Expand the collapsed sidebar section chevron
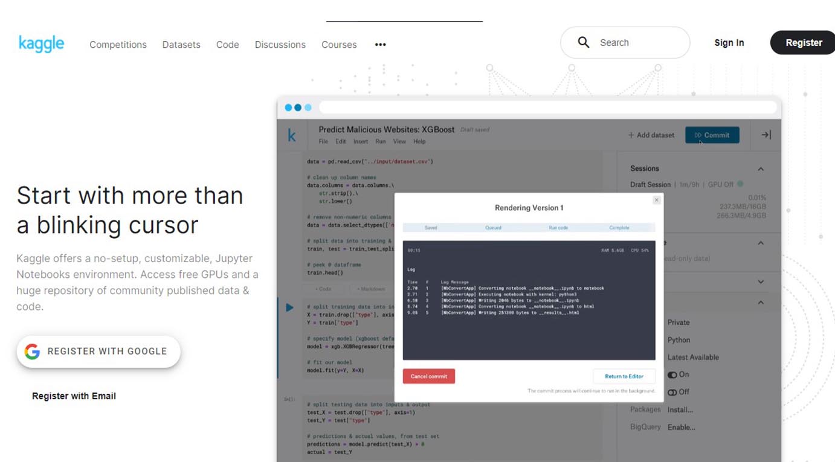835x462 pixels. coord(761,281)
